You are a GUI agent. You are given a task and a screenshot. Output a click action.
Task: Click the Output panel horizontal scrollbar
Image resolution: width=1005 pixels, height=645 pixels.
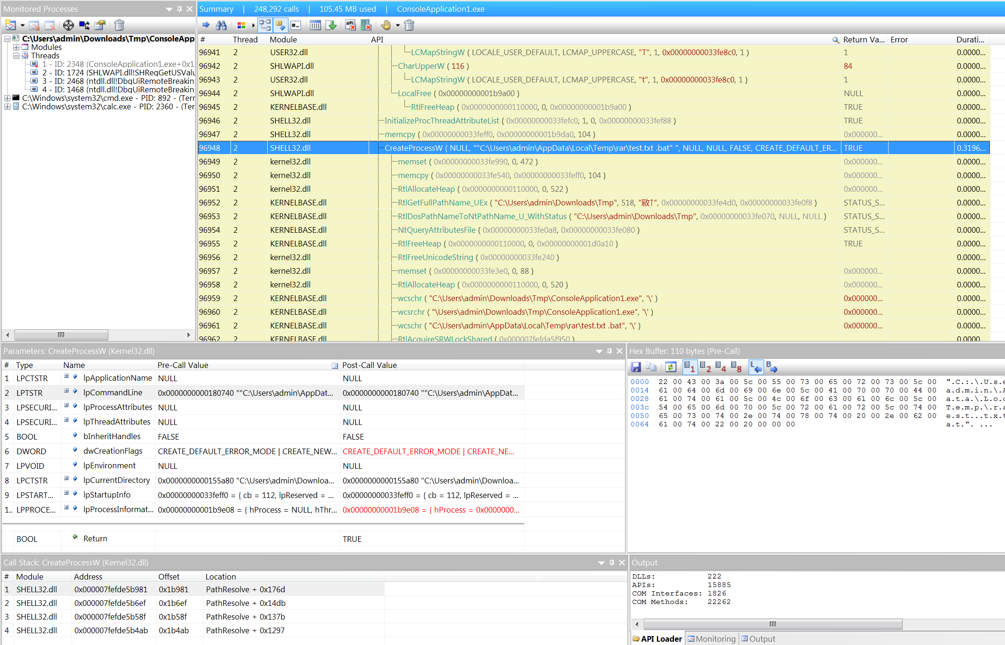click(x=773, y=624)
